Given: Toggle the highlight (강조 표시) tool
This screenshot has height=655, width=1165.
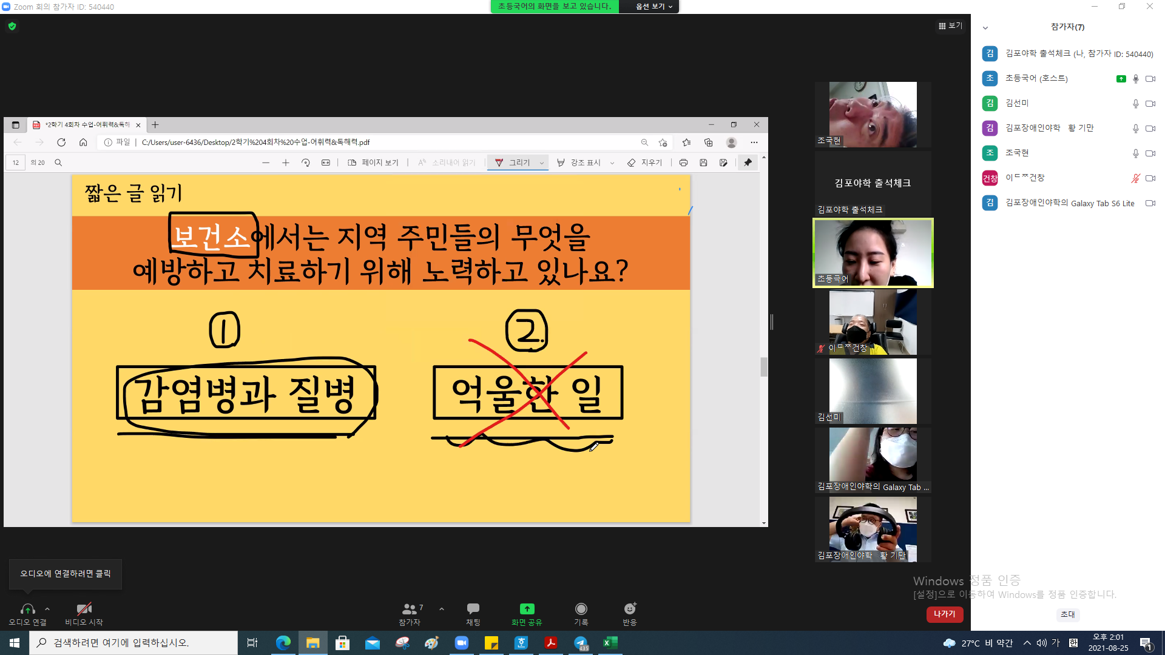Looking at the screenshot, I should [x=578, y=163].
